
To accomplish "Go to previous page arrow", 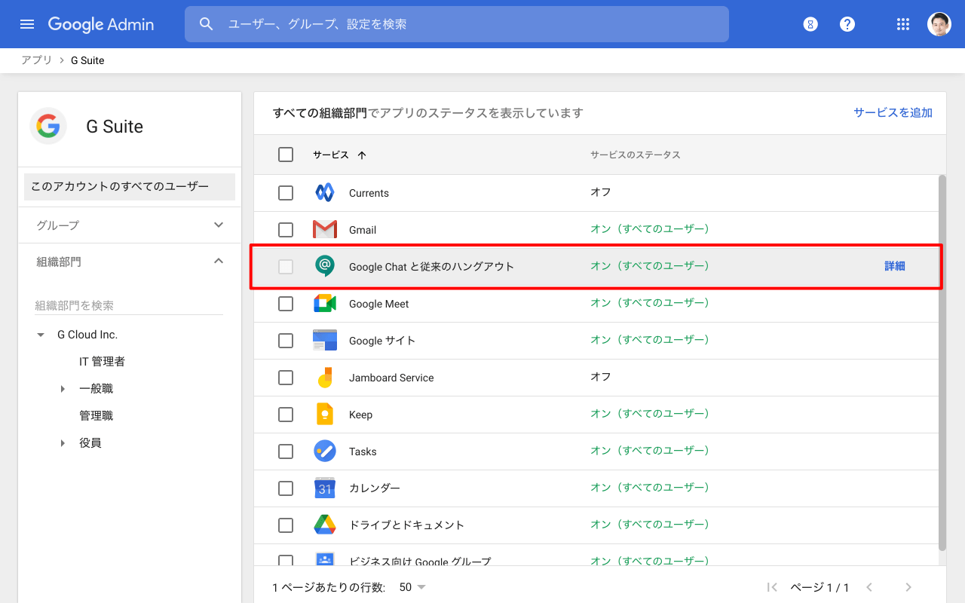I will point(869,587).
